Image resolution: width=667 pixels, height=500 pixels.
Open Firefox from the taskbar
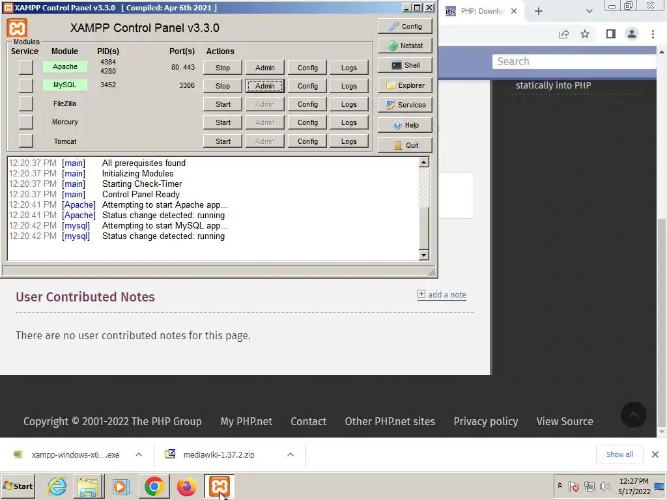(186, 486)
